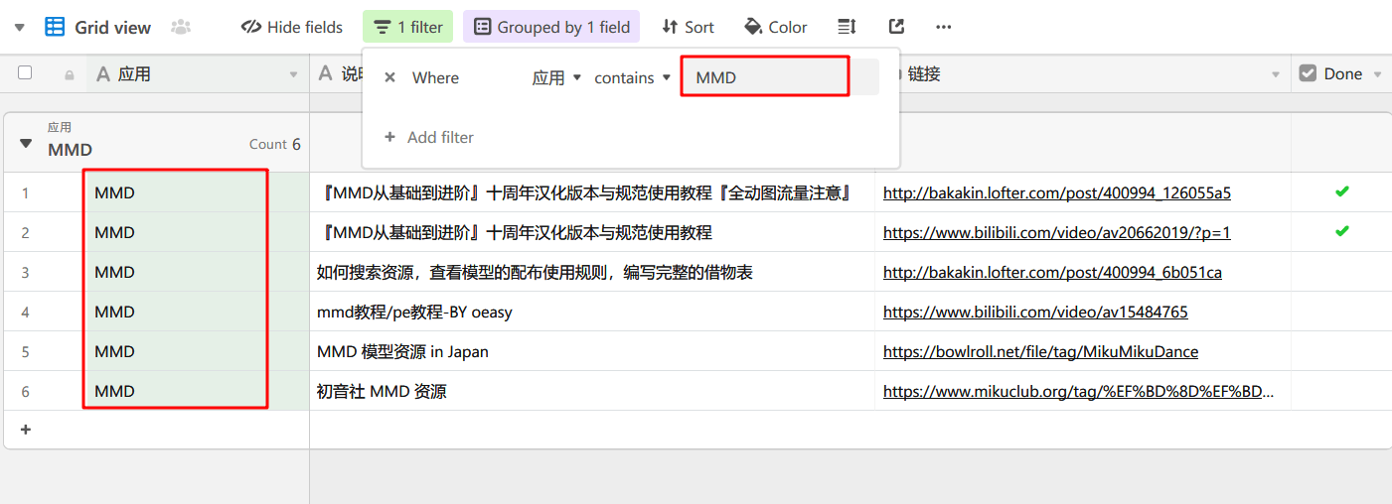The height and width of the screenshot is (504, 1392).
Task: Click row number 6
Action: point(26,392)
